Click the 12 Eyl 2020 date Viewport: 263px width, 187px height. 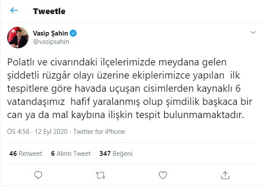(x=51, y=132)
